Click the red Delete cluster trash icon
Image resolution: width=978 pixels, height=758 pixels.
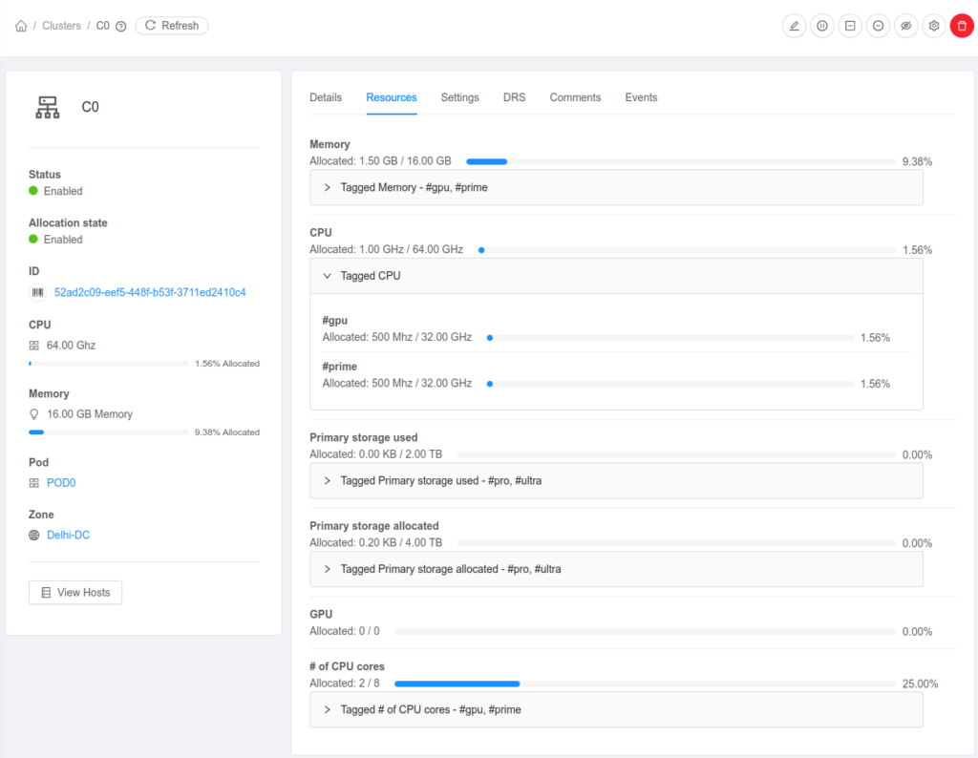click(962, 26)
